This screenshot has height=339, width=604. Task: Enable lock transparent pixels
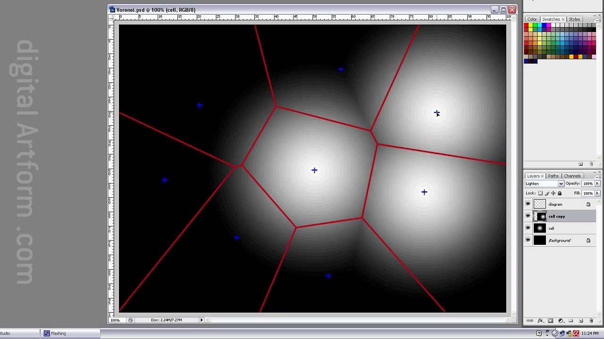click(540, 193)
